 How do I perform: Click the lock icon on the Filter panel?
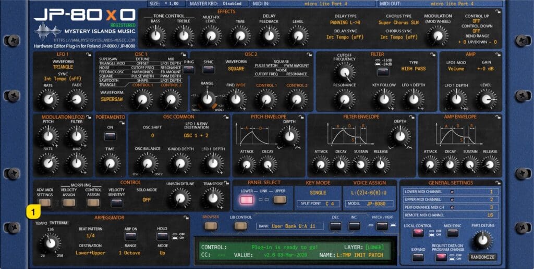[x=433, y=54]
